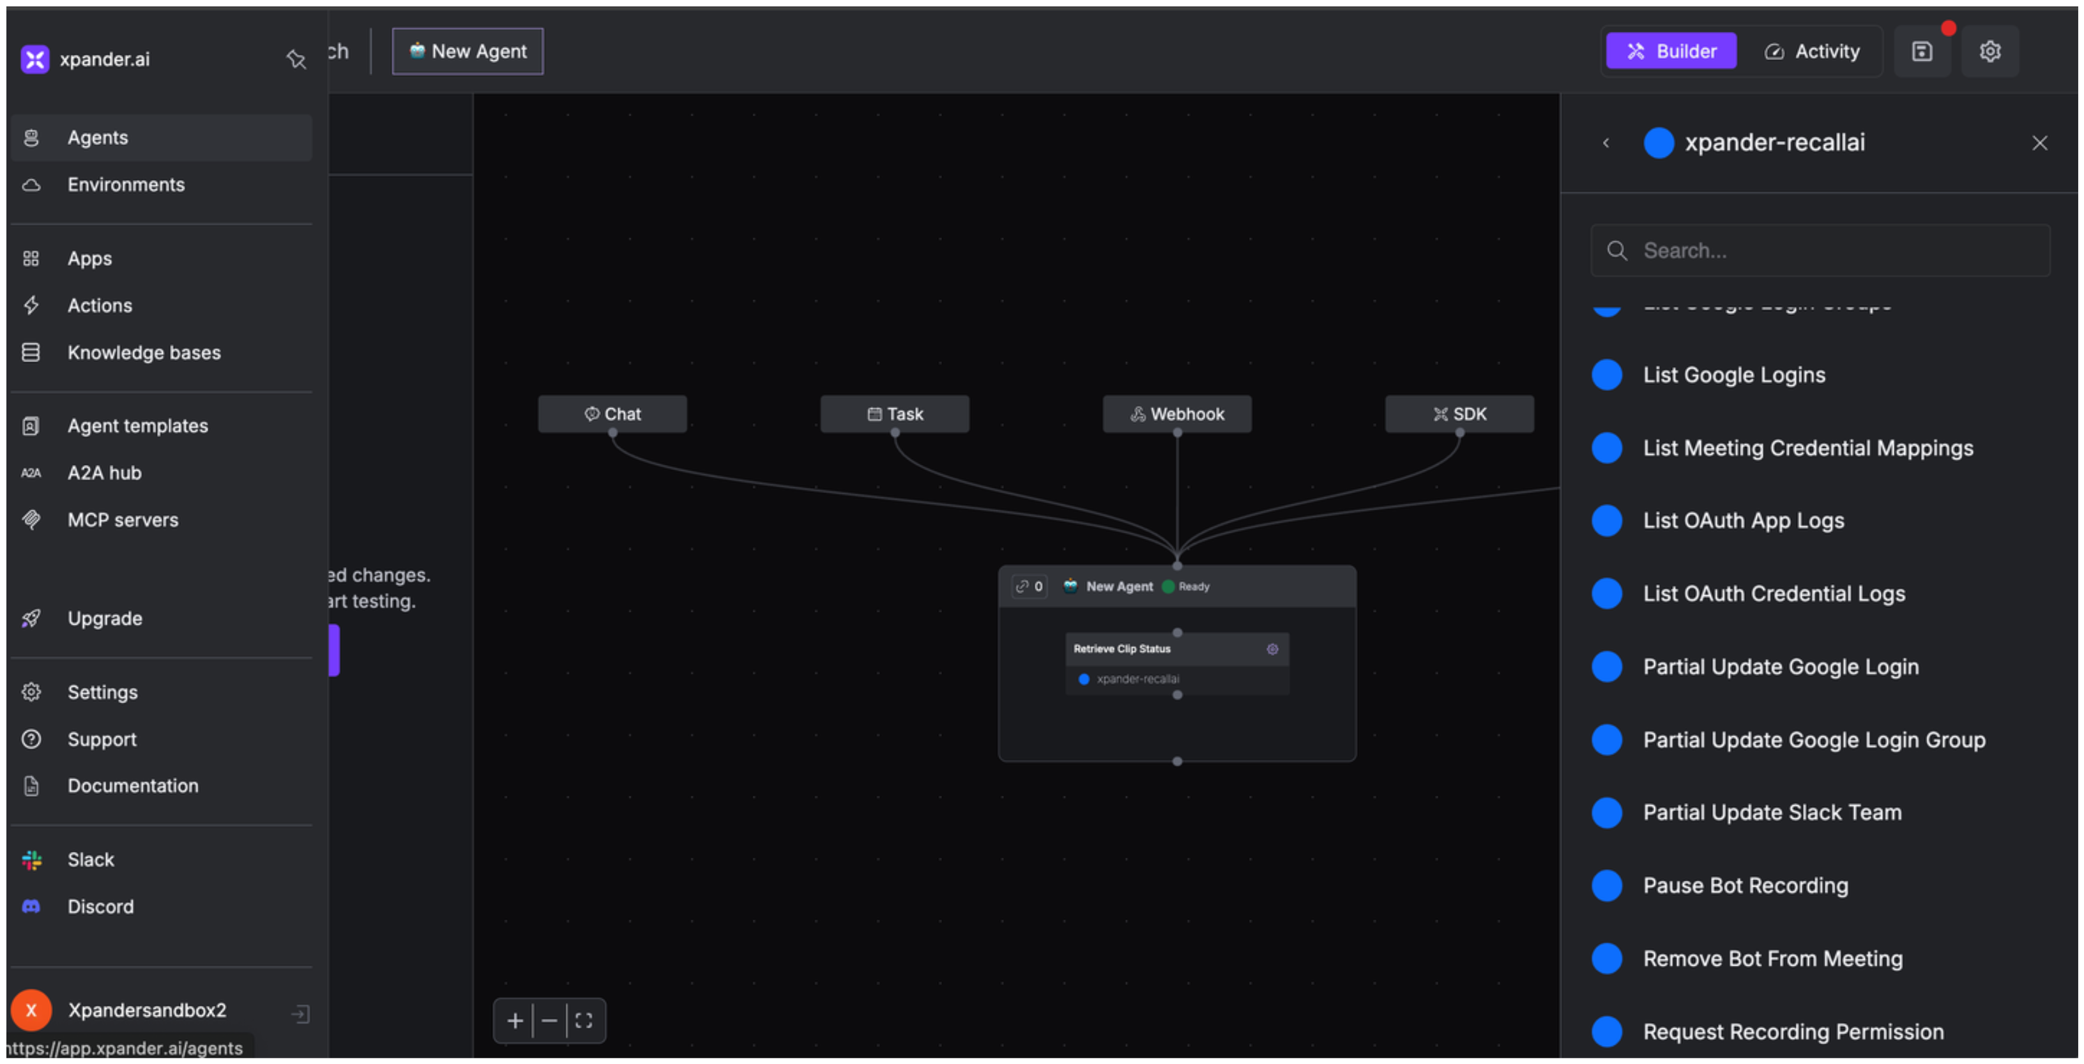Open Knowledge bases in sidebar
This screenshot has height=1064, width=2084.
144,353
